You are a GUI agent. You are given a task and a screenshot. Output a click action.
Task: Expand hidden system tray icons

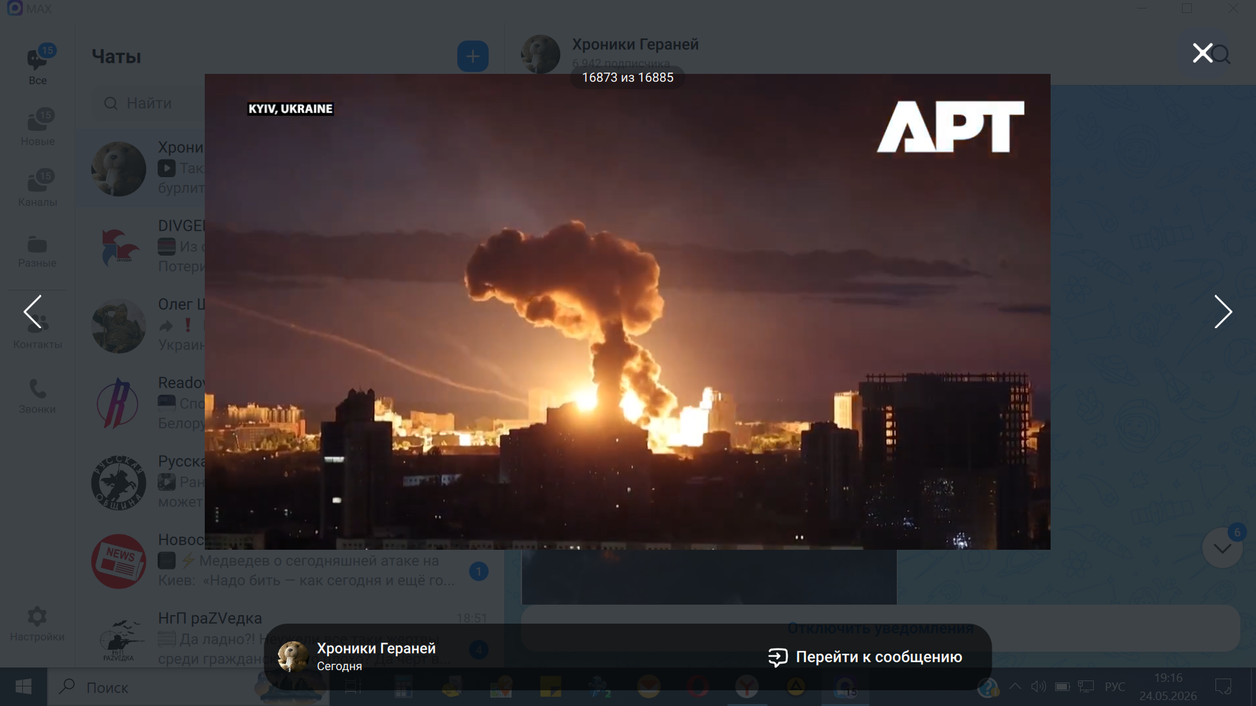point(1015,686)
